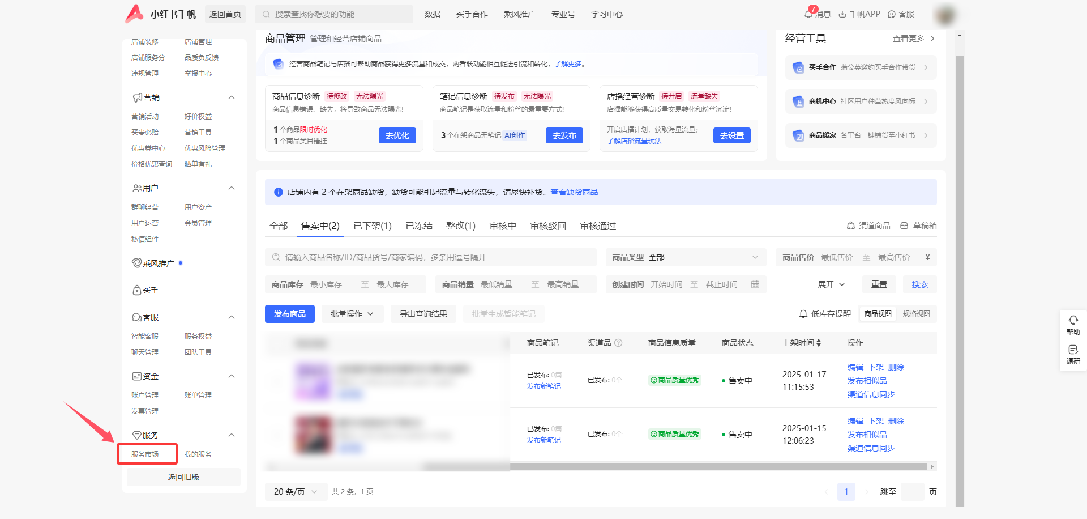The height and width of the screenshot is (519, 1087).
Task: Open the 帮助 help widget icon
Action: tap(1073, 321)
